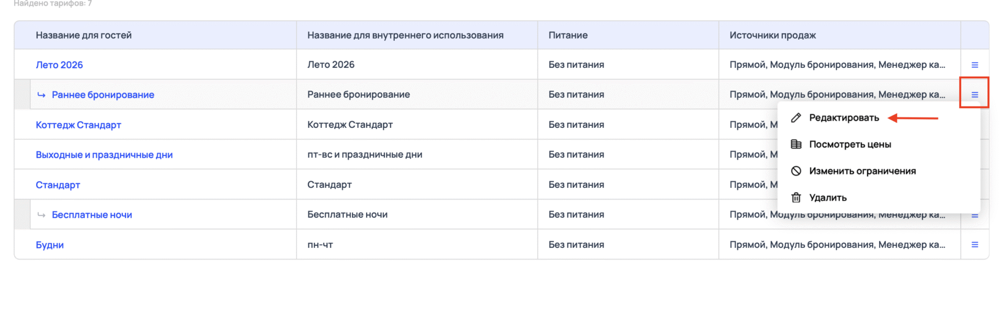Open the Выходные и праздничные дни tariff
1004x320 pixels.
click(104, 155)
